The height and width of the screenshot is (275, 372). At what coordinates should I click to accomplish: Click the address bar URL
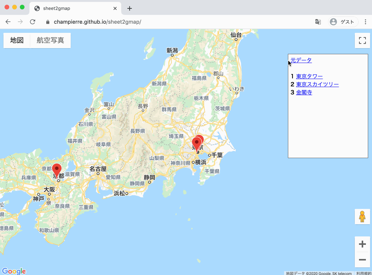click(97, 22)
